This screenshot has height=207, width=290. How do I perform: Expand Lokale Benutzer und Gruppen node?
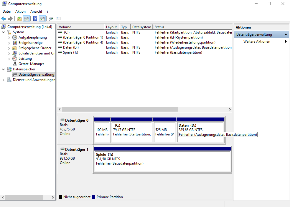tap(9, 53)
